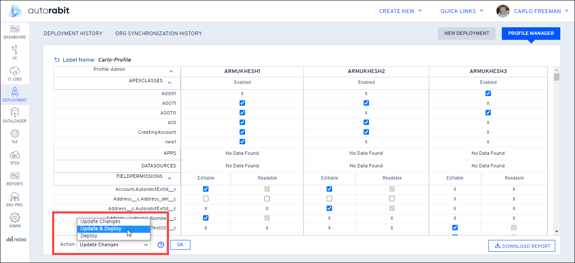
Task: Click the table's vertical scrollbar thumb
Action: [557, 77]
